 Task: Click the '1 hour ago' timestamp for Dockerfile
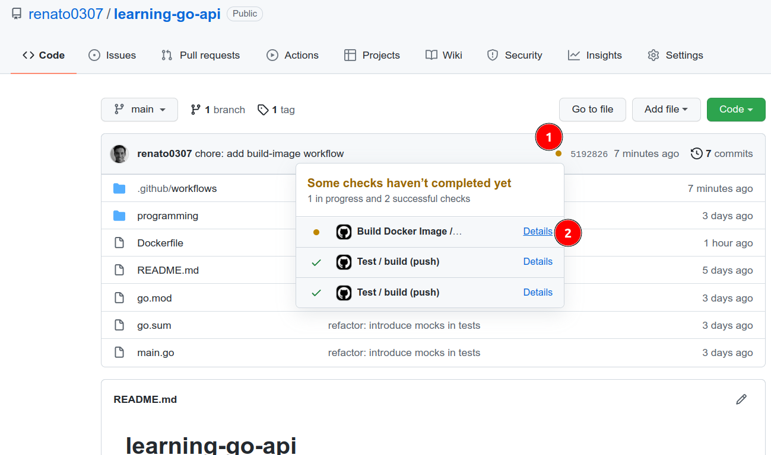point(728,243)
